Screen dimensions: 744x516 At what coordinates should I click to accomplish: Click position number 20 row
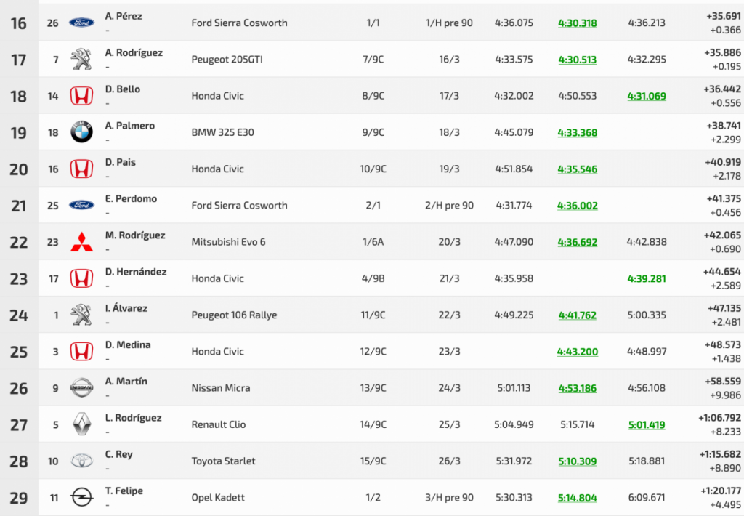[x=19, y=169]
